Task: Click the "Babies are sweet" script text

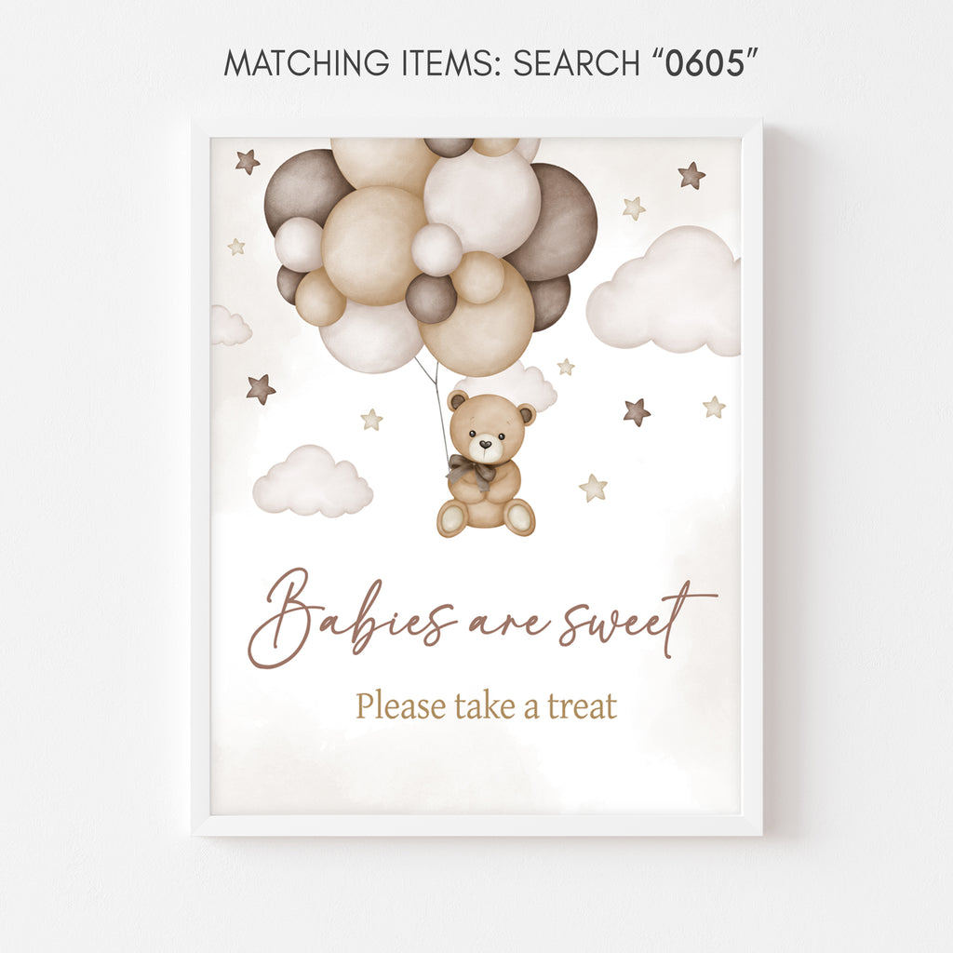Action: [483, 618]
